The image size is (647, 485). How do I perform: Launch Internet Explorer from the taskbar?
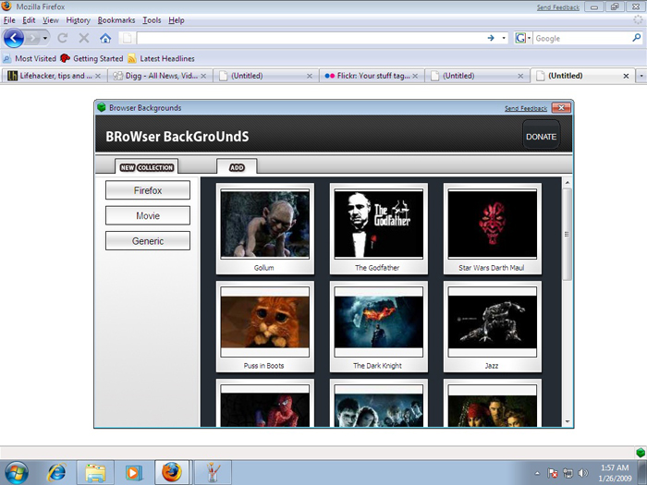click(x=56, y=473)
